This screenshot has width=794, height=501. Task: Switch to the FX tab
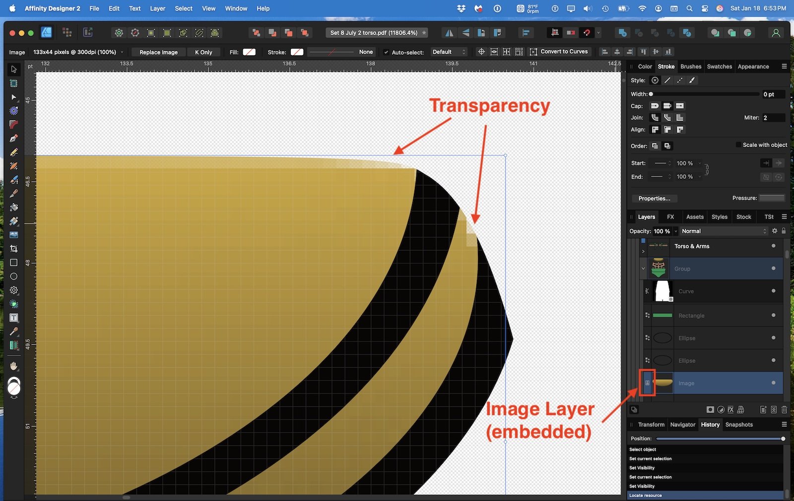(670, 217)
